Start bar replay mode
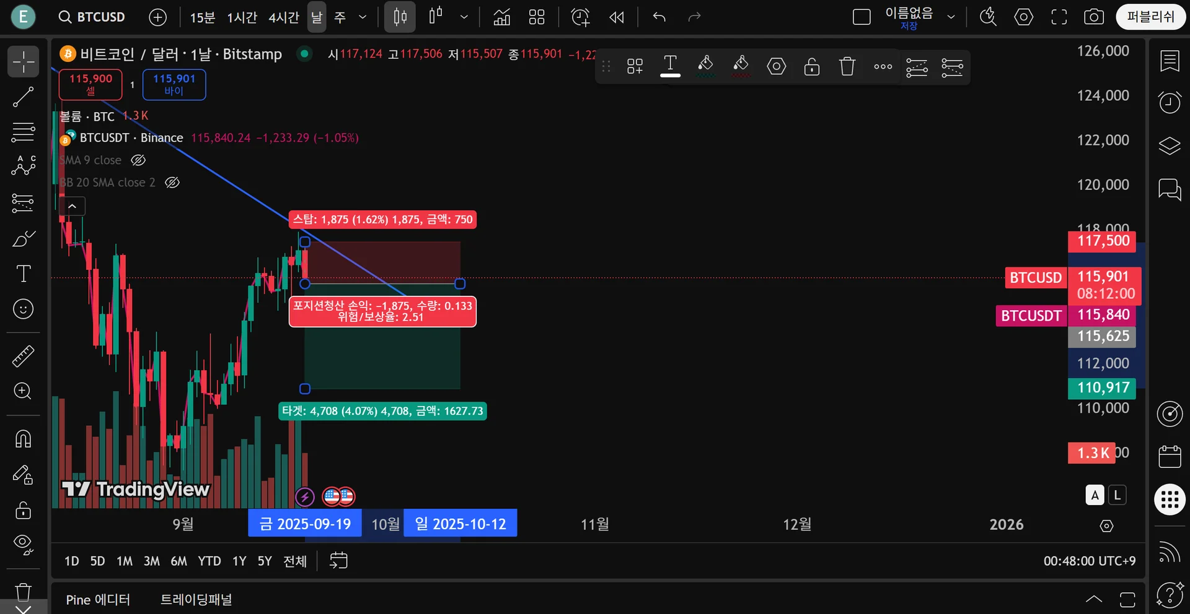1190x614 pixels. point(616,17)
